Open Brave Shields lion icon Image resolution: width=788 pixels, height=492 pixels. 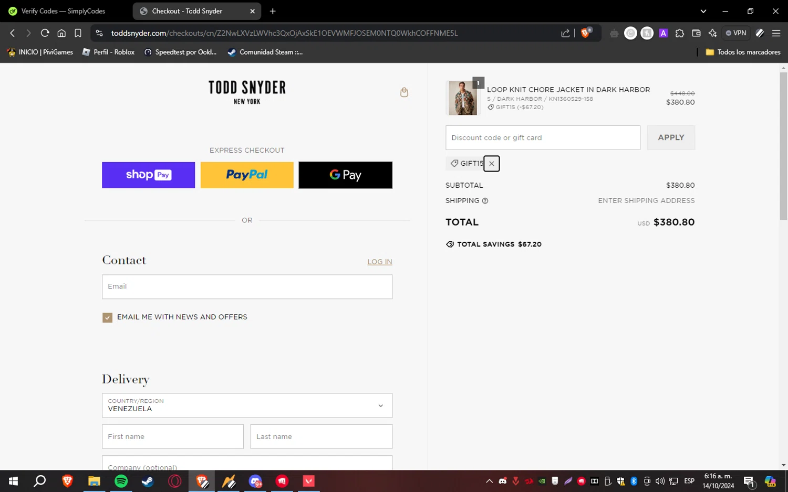point(586,33)
